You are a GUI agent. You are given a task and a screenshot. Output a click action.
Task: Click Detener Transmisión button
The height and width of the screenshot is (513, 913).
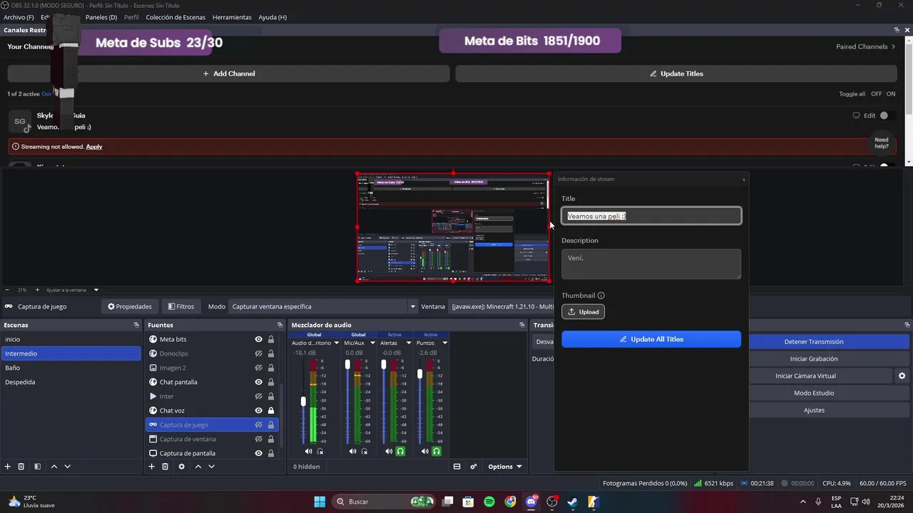[x=814, y=342]
